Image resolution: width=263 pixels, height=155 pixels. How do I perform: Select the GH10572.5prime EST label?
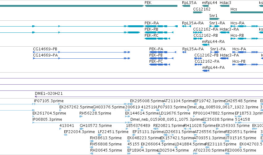tap(96, 126)
